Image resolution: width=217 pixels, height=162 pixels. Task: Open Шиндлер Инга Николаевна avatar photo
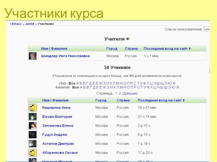pos(33,56)
